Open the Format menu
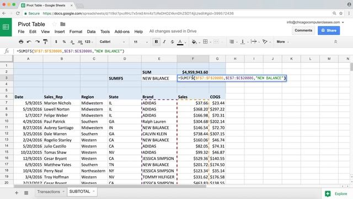The width and height of the screenshot is (353, 199). pyautogui.click(x=76, y=32)
